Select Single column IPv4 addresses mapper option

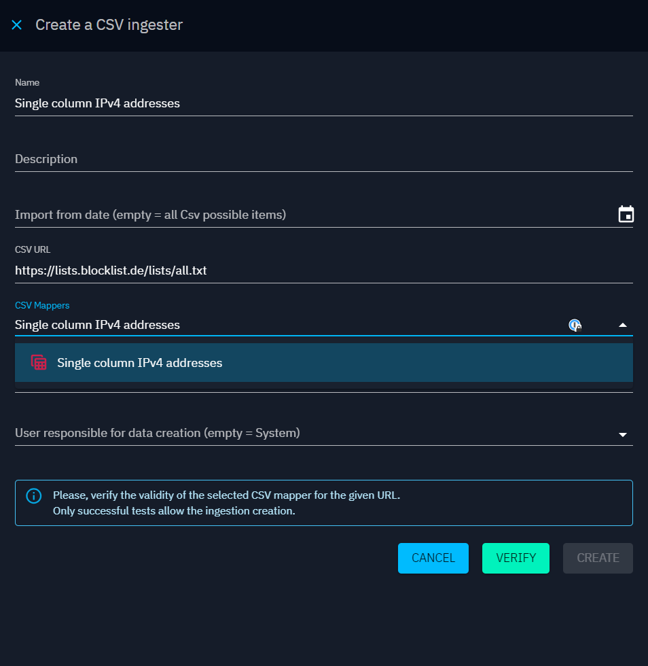pyautogui.click(x=323, y=362)
